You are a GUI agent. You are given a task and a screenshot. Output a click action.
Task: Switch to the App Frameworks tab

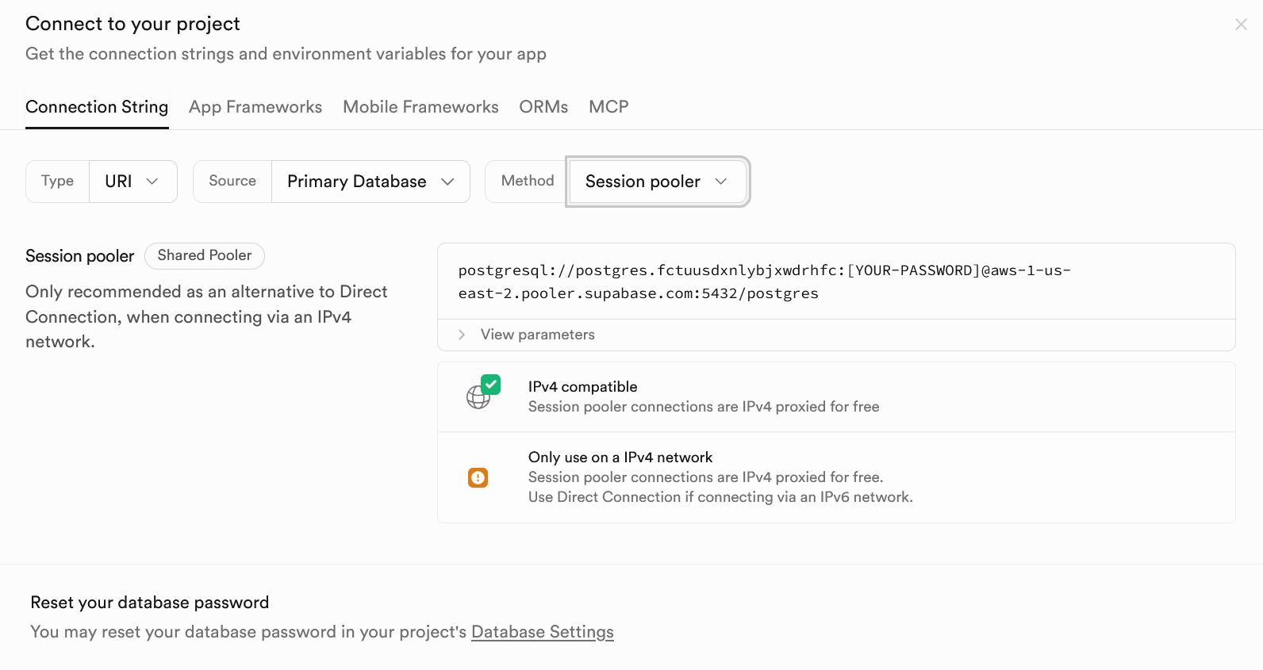click(255, 107)
